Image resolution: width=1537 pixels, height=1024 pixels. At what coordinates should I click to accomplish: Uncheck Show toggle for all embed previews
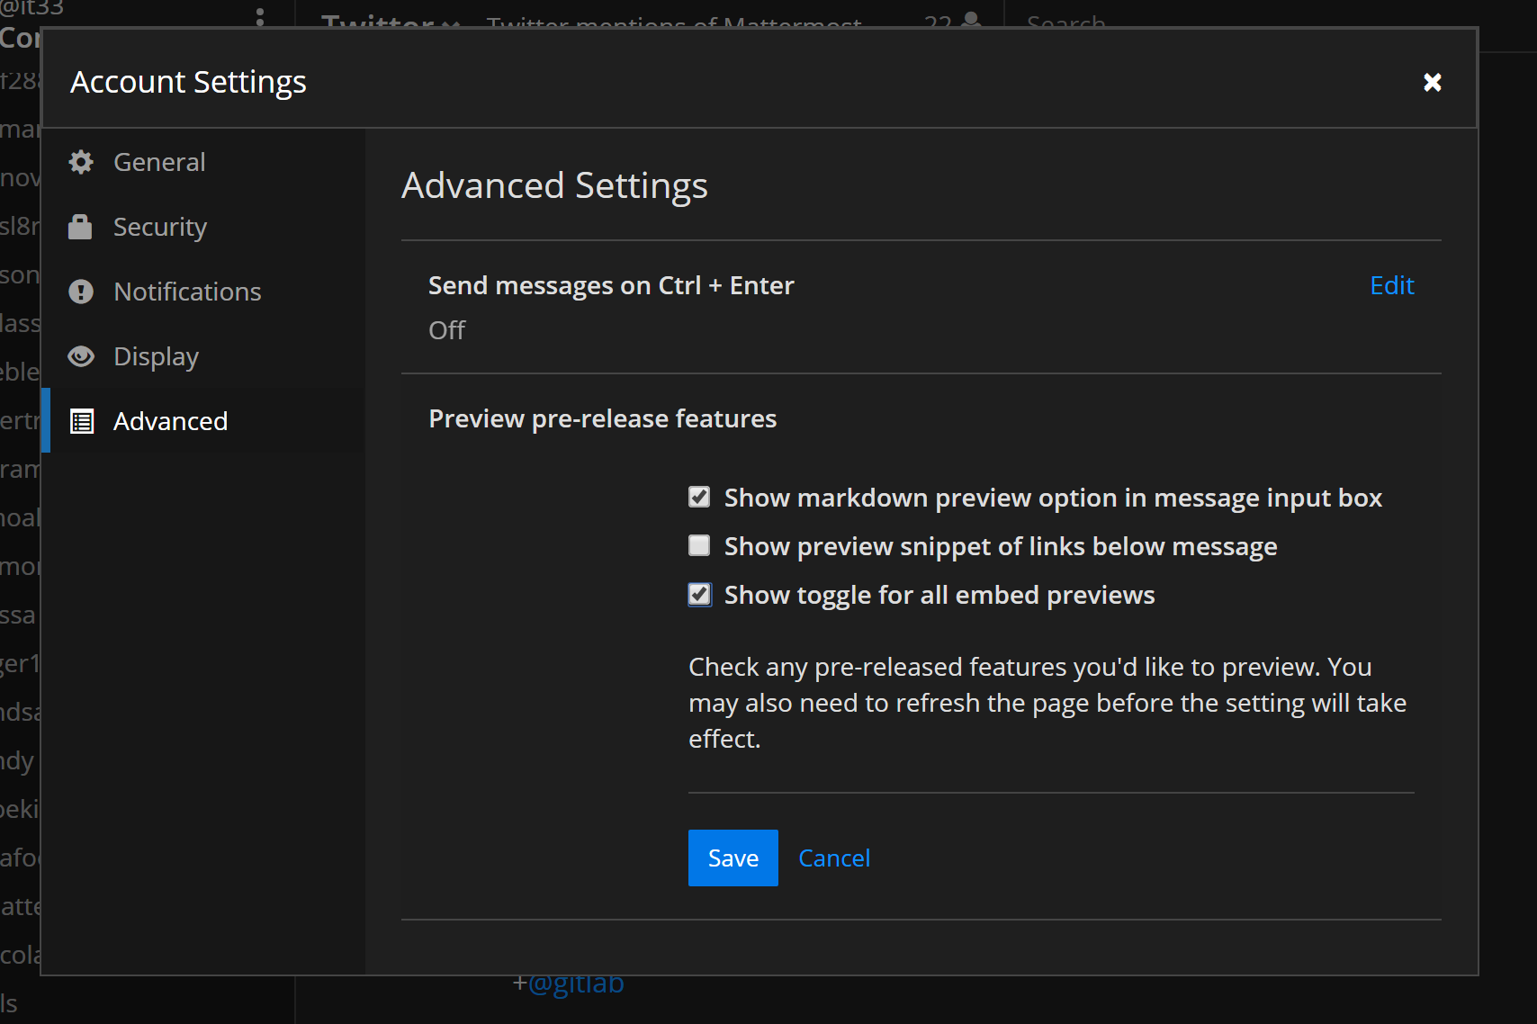tap(699, 595)
